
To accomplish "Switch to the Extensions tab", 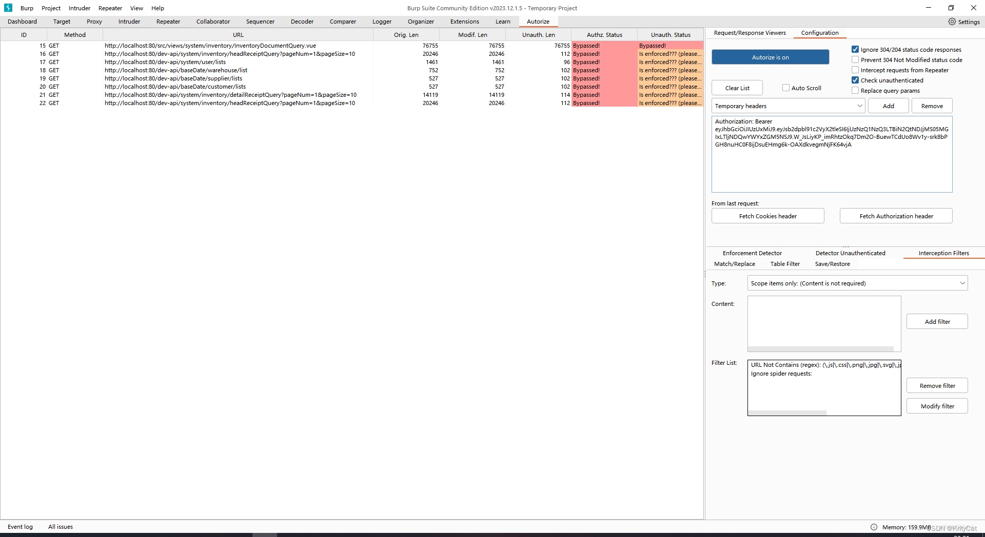I will click(465, 22).
